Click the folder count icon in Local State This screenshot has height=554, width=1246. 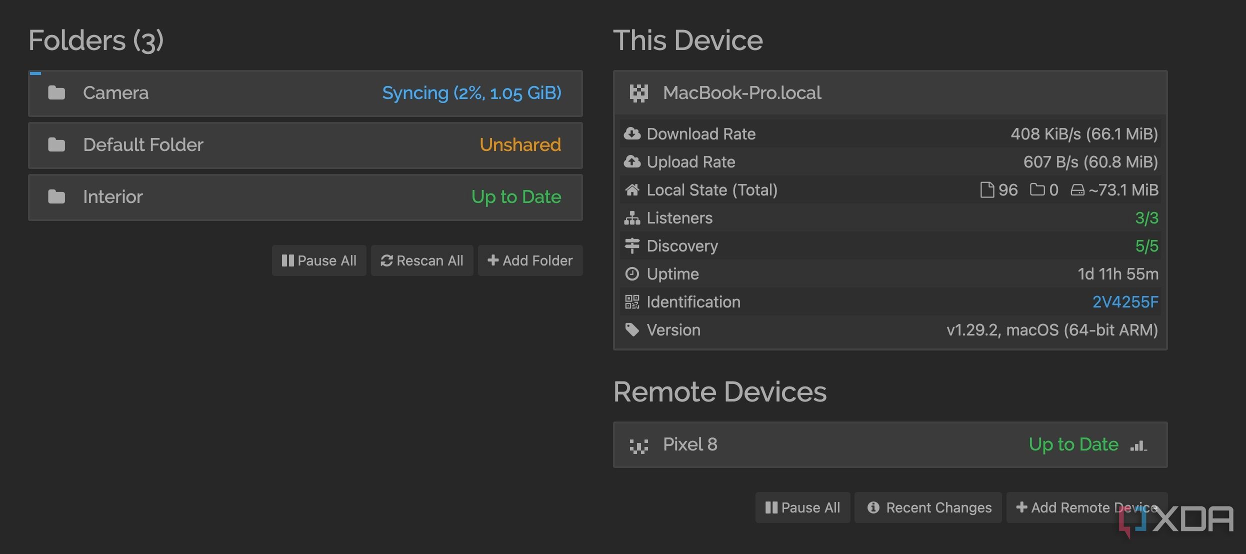[x=1037, y=190]
